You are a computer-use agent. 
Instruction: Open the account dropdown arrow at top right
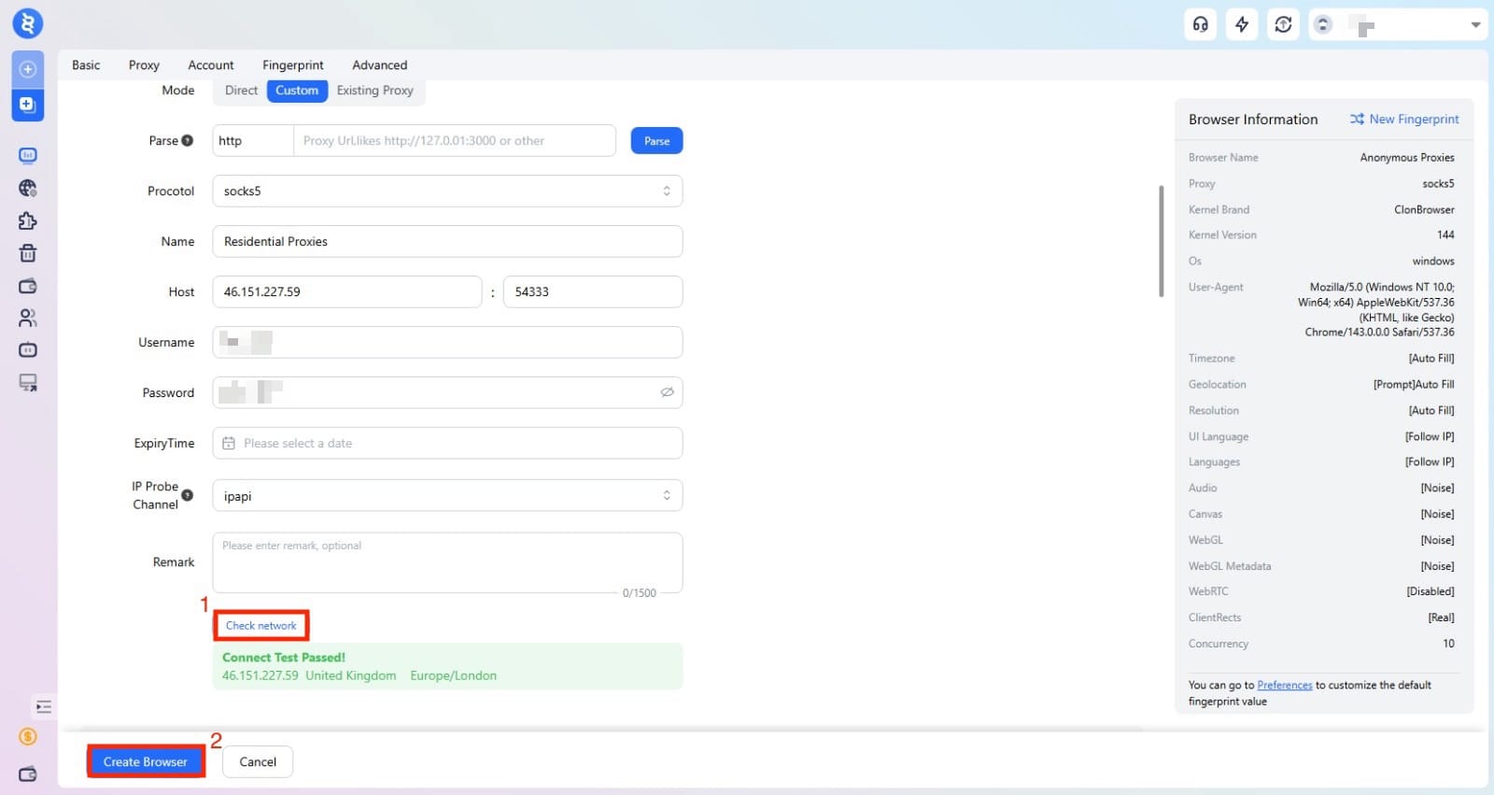pos(1475,24)
